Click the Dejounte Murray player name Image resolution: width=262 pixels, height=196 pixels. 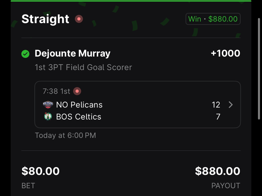tap(72, 53)
